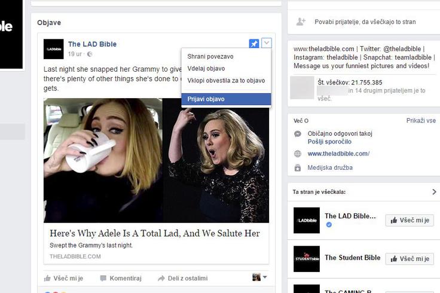
Task: Open the www.theladbible.com/ link
Action: [338, 154]
